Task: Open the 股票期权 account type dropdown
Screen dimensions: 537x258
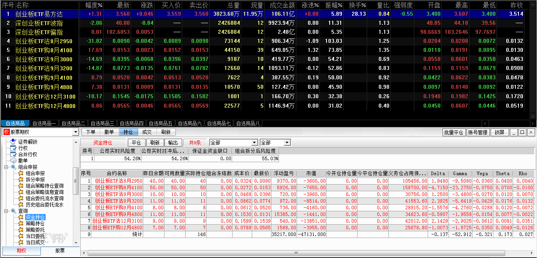Action: coord(76,132)
